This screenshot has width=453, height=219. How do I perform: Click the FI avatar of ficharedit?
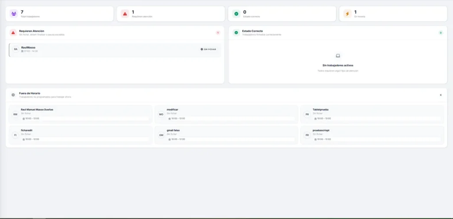(x=15, y=135)
